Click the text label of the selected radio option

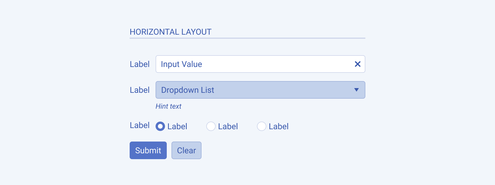pyautogui.click(x=177, y=126)
